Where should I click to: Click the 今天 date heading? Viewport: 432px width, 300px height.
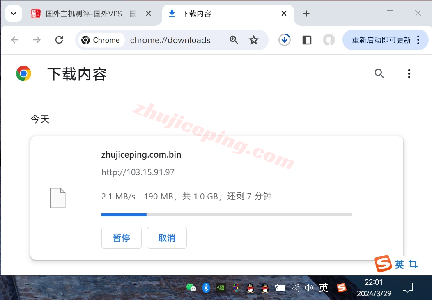[40, 119]
